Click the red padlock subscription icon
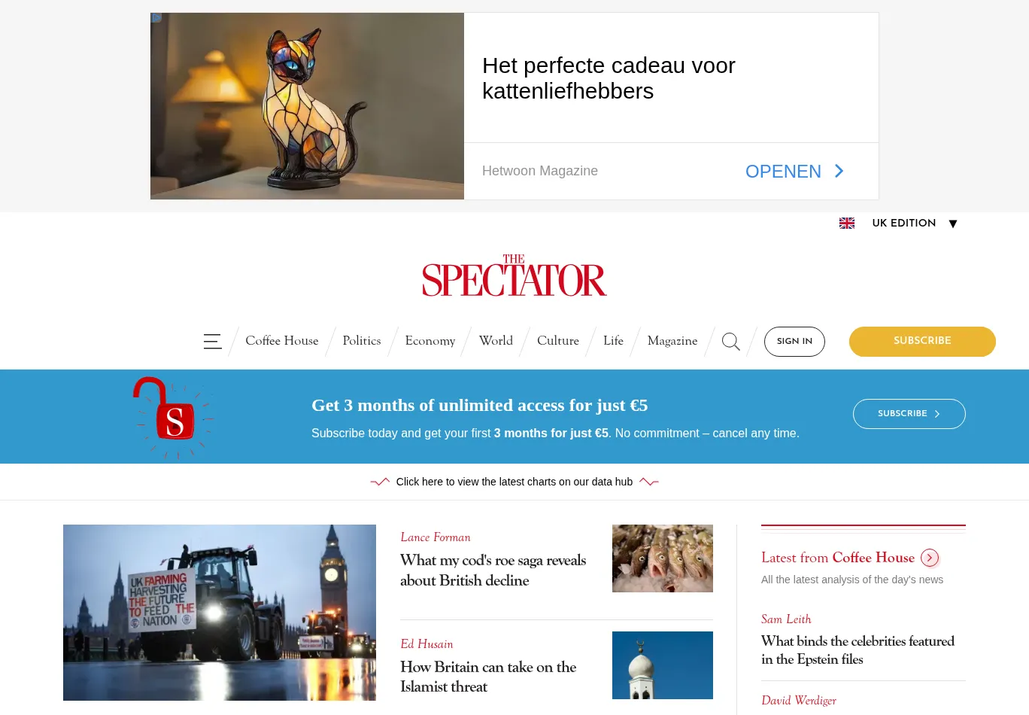 pyautogui.click(x=172, y=416)
